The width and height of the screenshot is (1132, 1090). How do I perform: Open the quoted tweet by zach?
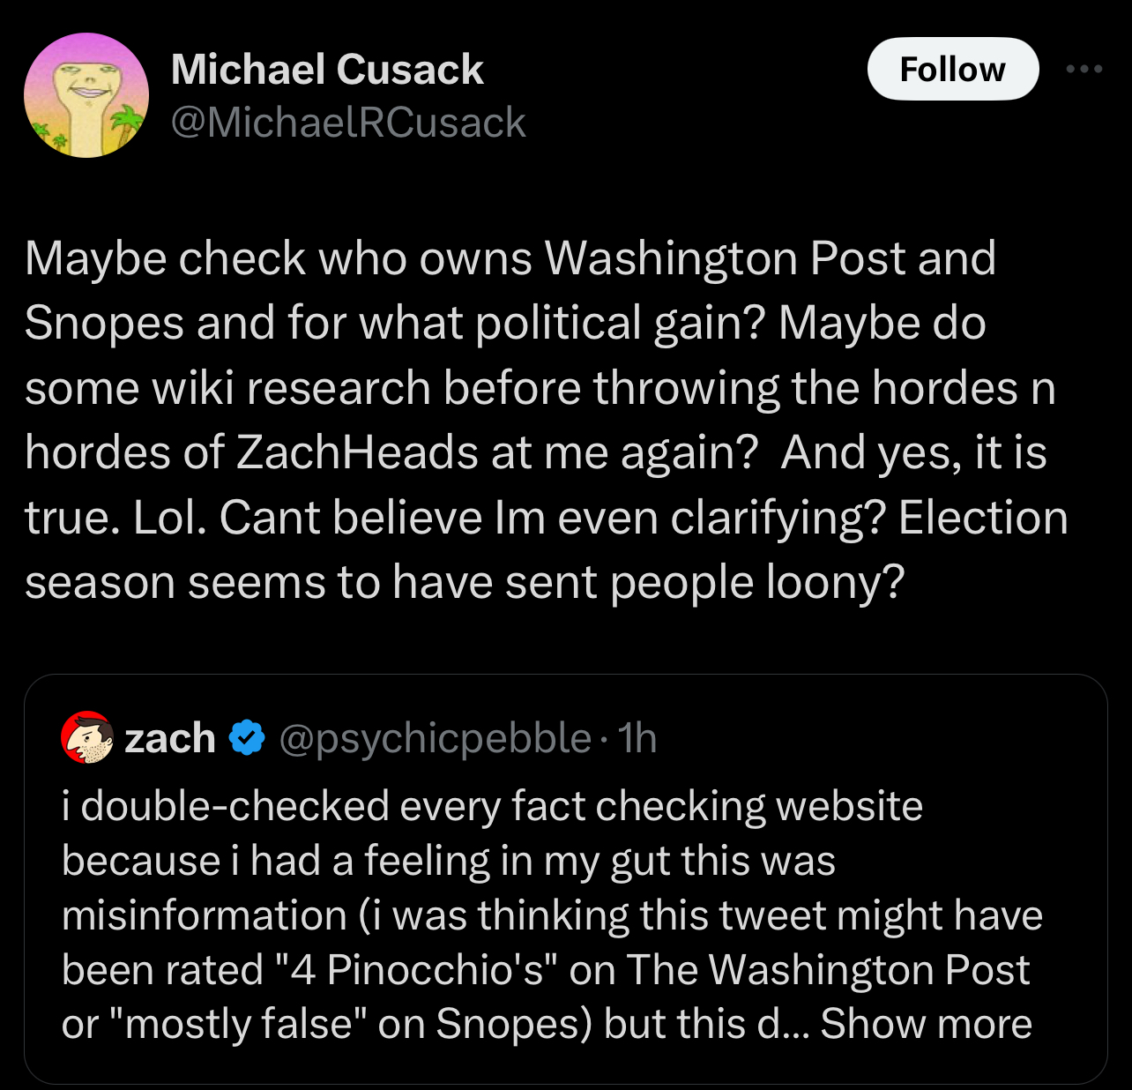tap(565, 879)
